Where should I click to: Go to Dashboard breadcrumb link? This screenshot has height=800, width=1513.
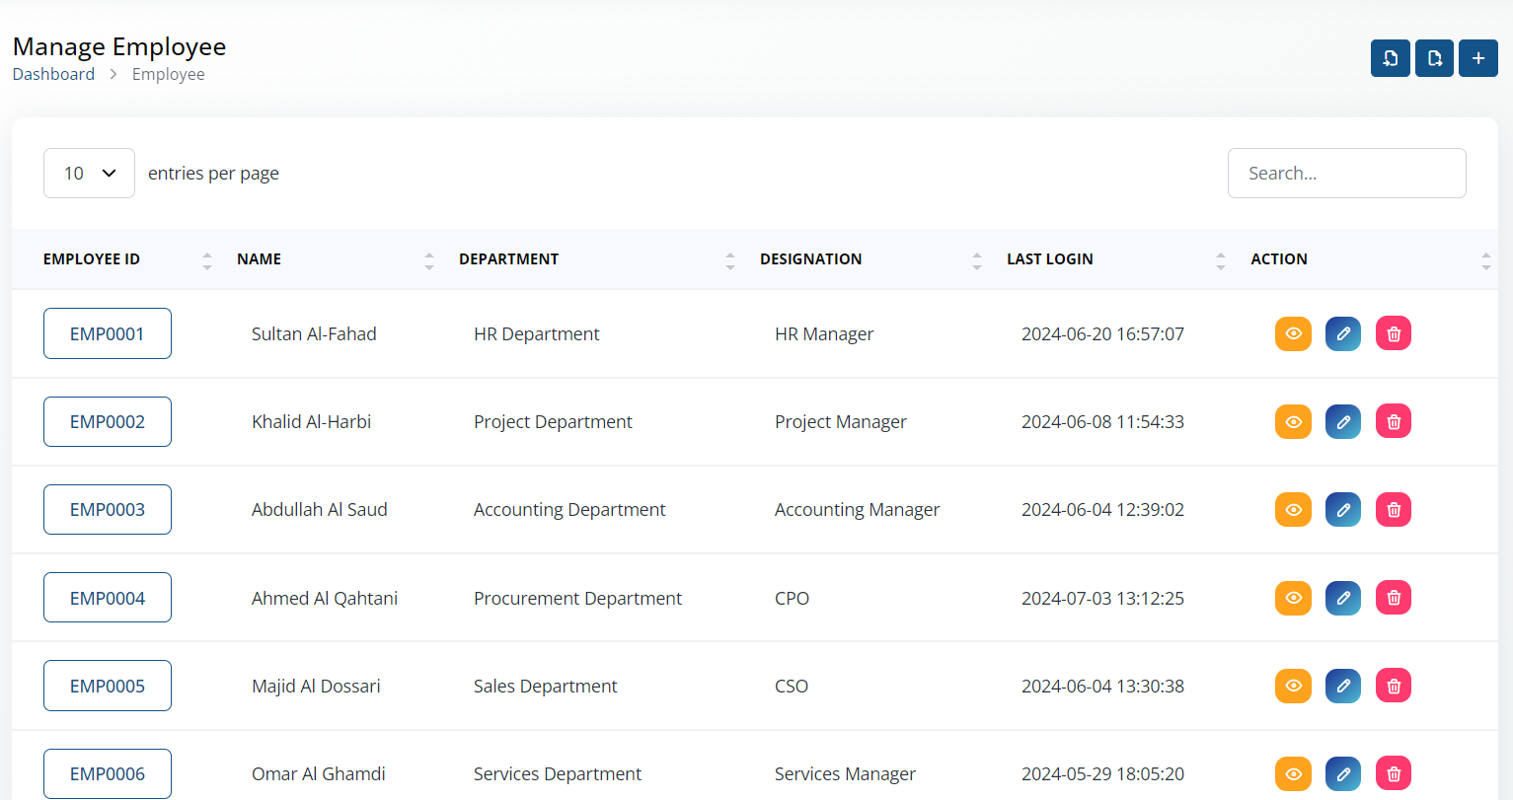(53, 74)
